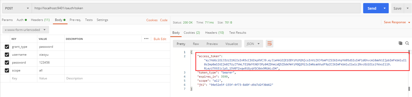Image resolution: width=412 pixels, height=97 pixels.
Task: Click the Bulk Edit link
Action: (x=160, y=39)
